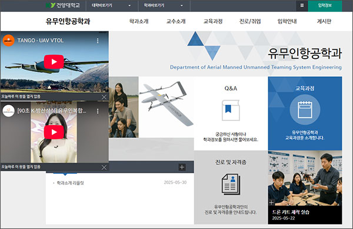Open K-방산상식 video three-dot options menu
353x229 pixels.
(98, 111)
